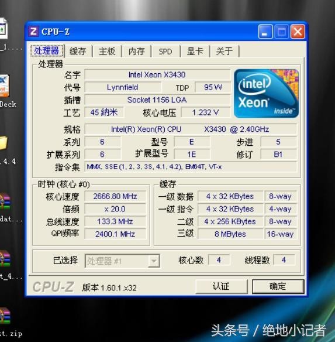335x342 pixels.
Task: Select the 内存 tab
Action: pyautogui.click(x=136, y=52)
